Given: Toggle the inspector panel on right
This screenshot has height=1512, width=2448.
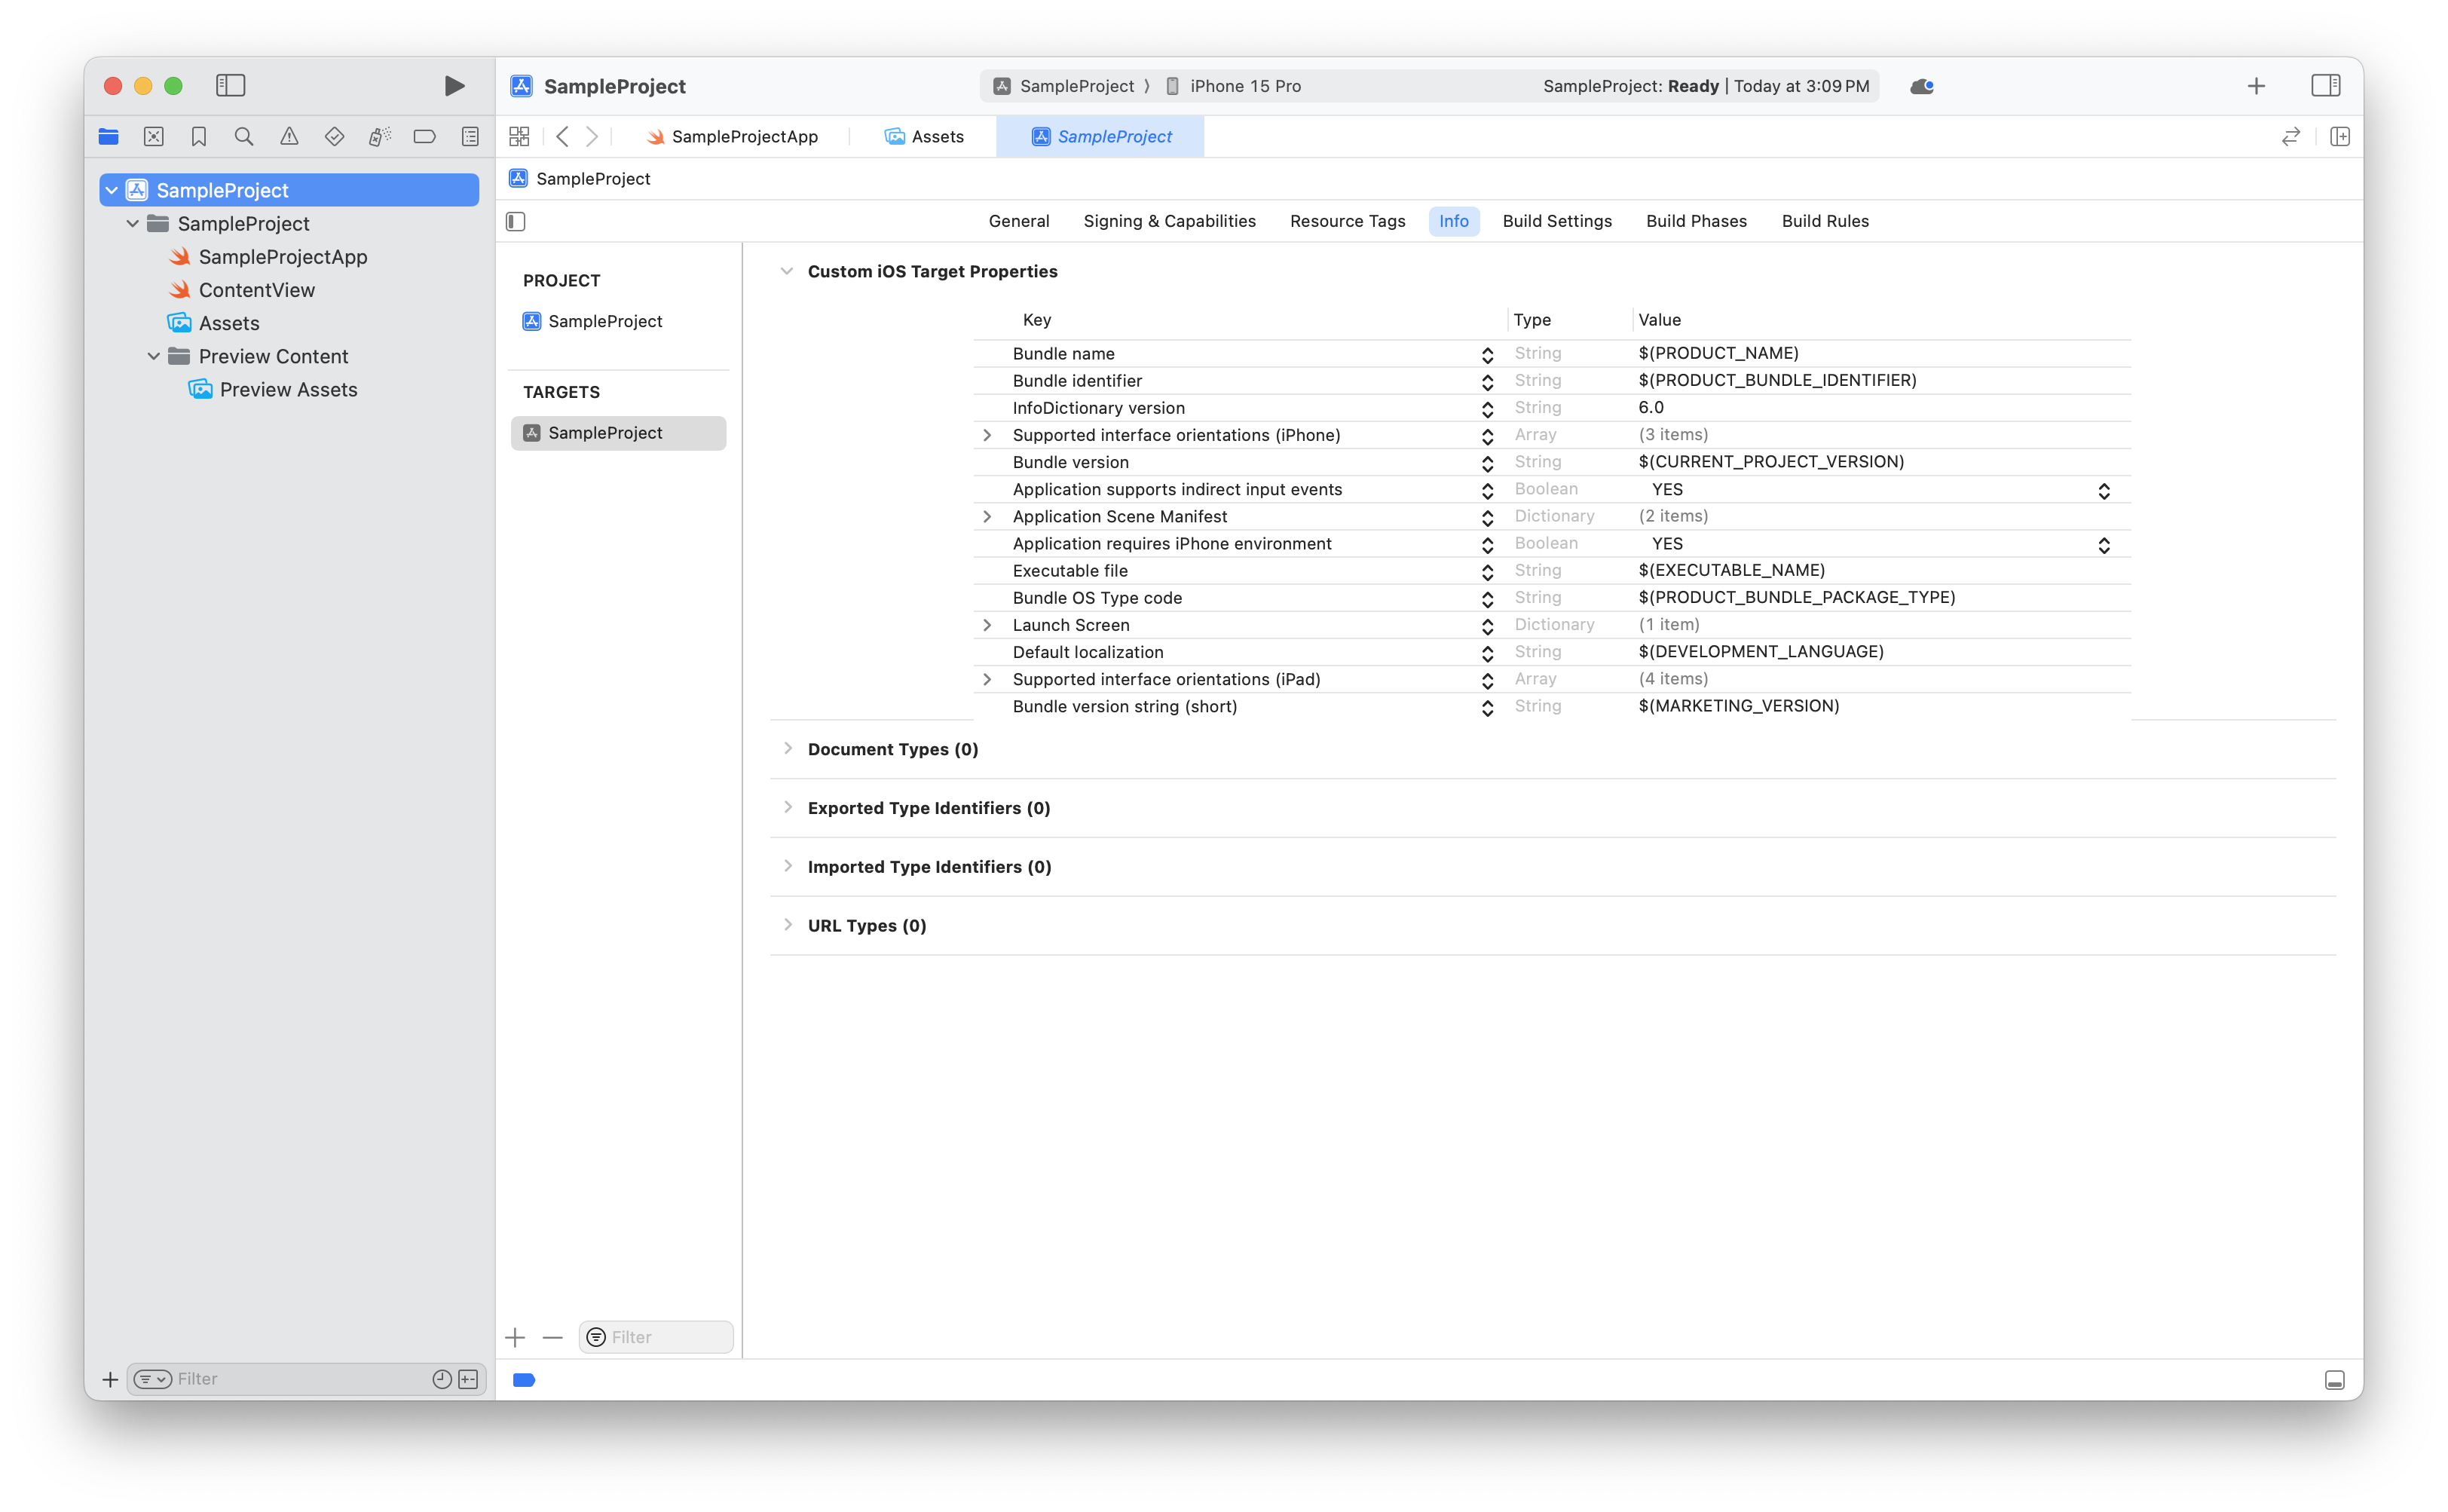Looking at the screenshot, I should pyautogui.click(x=2325, y=86).
